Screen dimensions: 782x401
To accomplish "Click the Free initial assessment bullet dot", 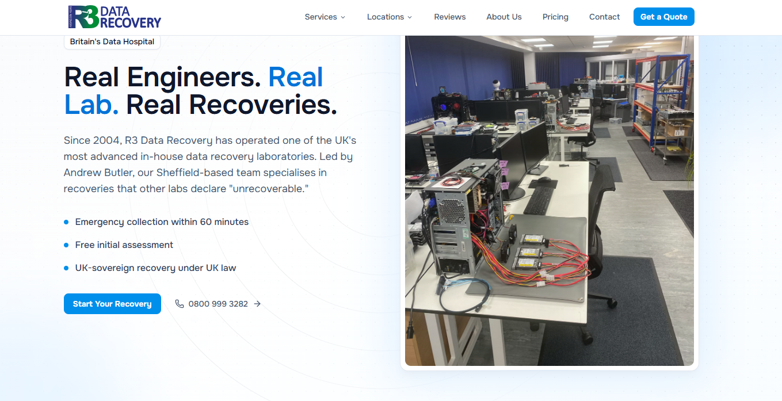I will tap(66, 245).
